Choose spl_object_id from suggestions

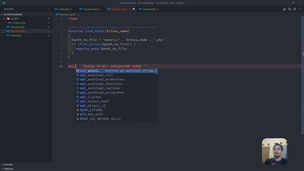(x=116, y=105)
